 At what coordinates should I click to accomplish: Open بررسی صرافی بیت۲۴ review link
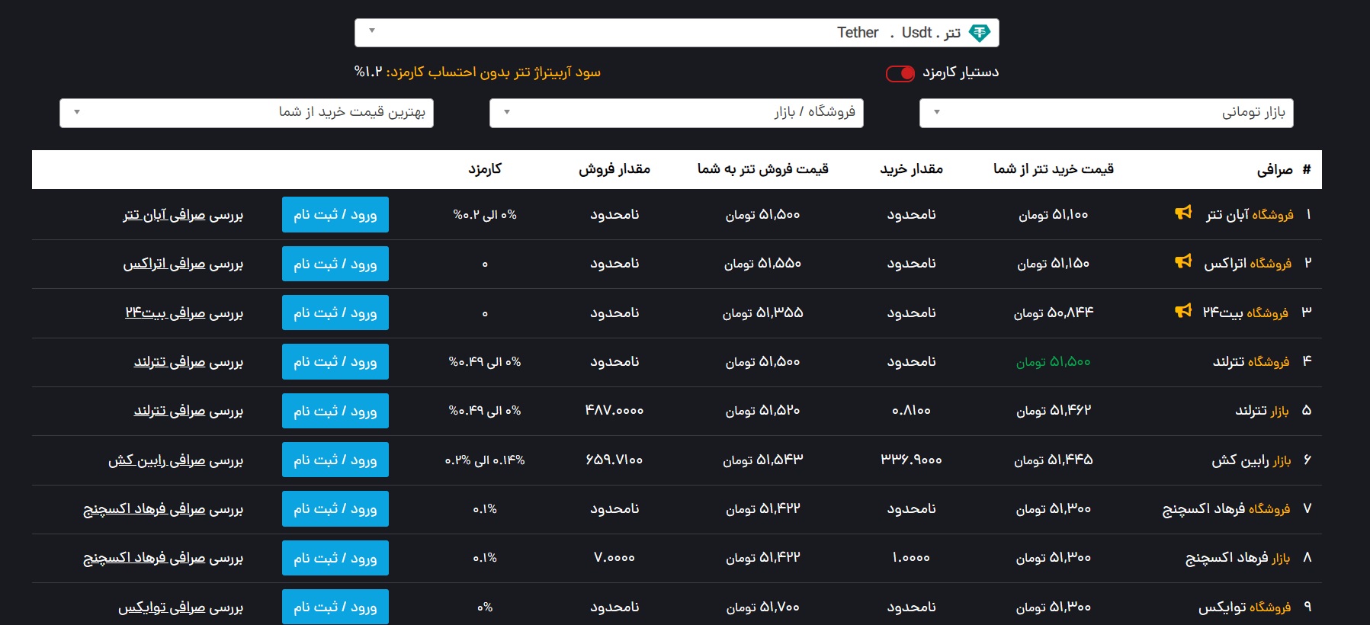click(x=184, y=313)
